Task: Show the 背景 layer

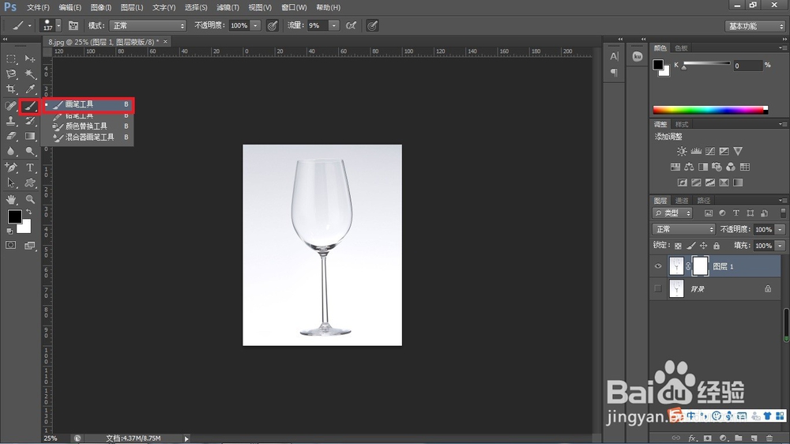Action: coord(658,289)
